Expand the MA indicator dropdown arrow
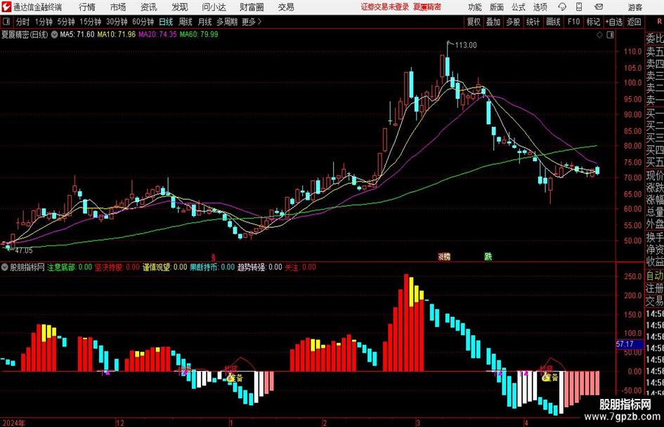This screenshot has width=664, height=427. pyautogui.click(x=54, y=34)
